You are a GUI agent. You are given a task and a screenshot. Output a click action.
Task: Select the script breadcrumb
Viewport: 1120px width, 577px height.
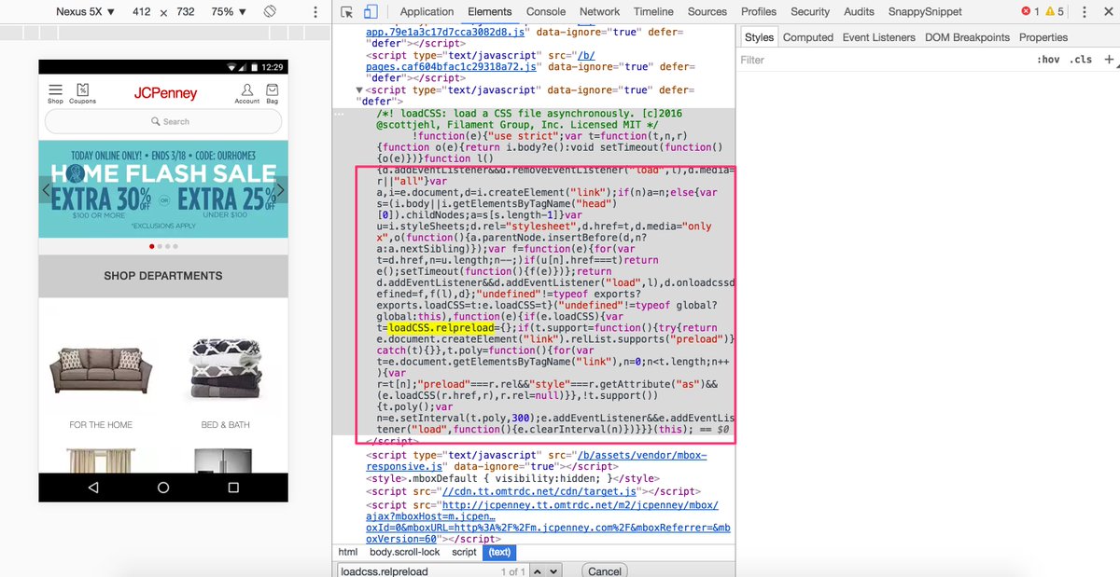click(x=465, y=552)
